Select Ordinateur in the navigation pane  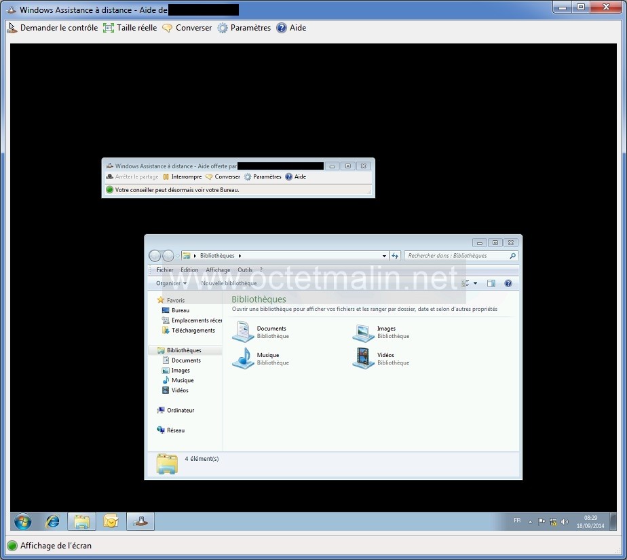176,410
